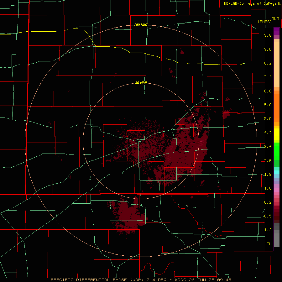Click the 8.2 value on the color scale
This screenshot has width=282, height=282.
click(268, 63)
